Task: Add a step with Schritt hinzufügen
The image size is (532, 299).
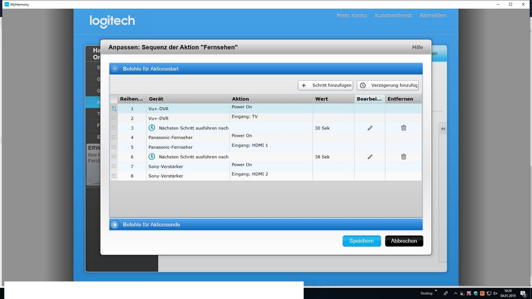Action: pyautogui.click(x=326, y=85)
